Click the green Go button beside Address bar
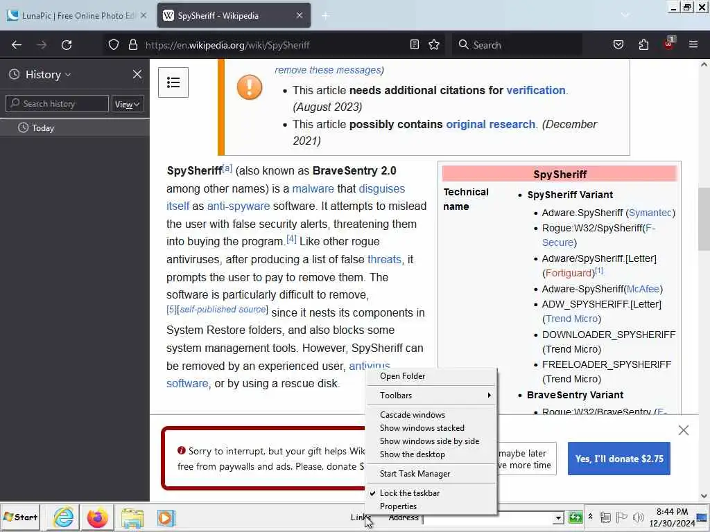 575,517
